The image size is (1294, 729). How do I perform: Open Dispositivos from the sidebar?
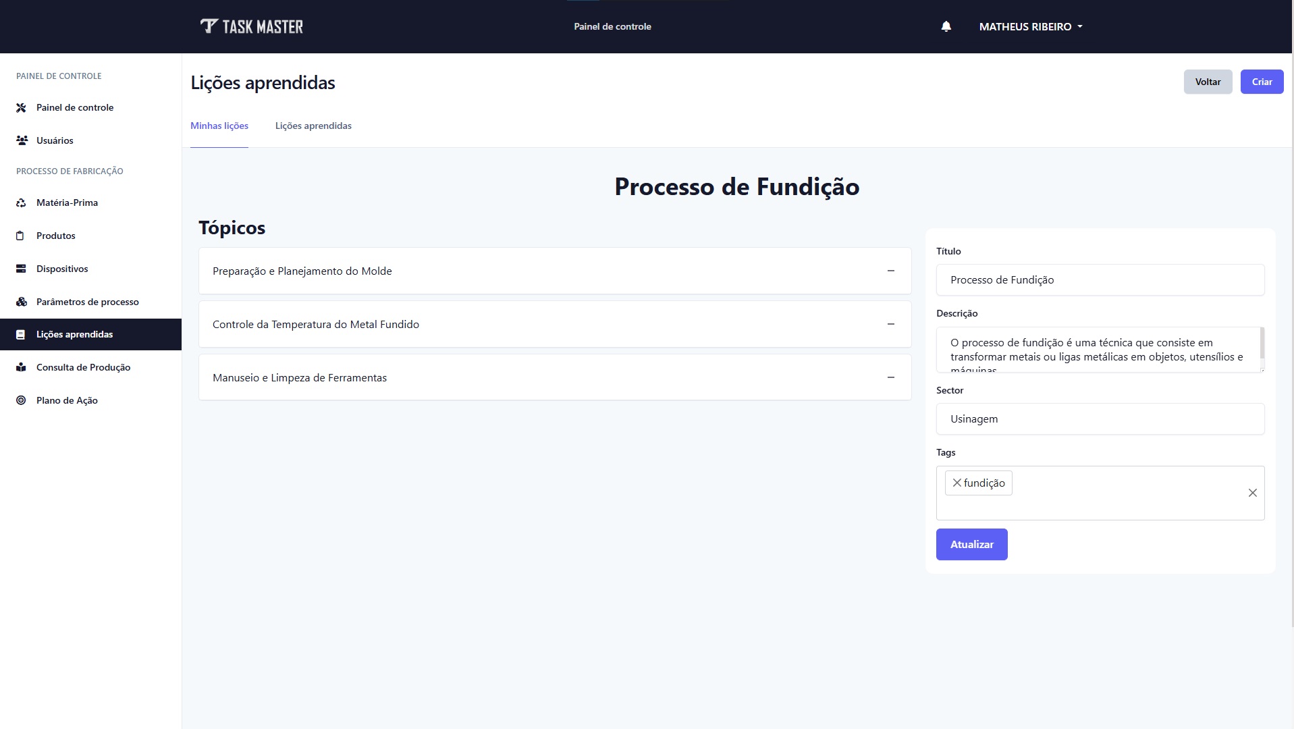61,268
